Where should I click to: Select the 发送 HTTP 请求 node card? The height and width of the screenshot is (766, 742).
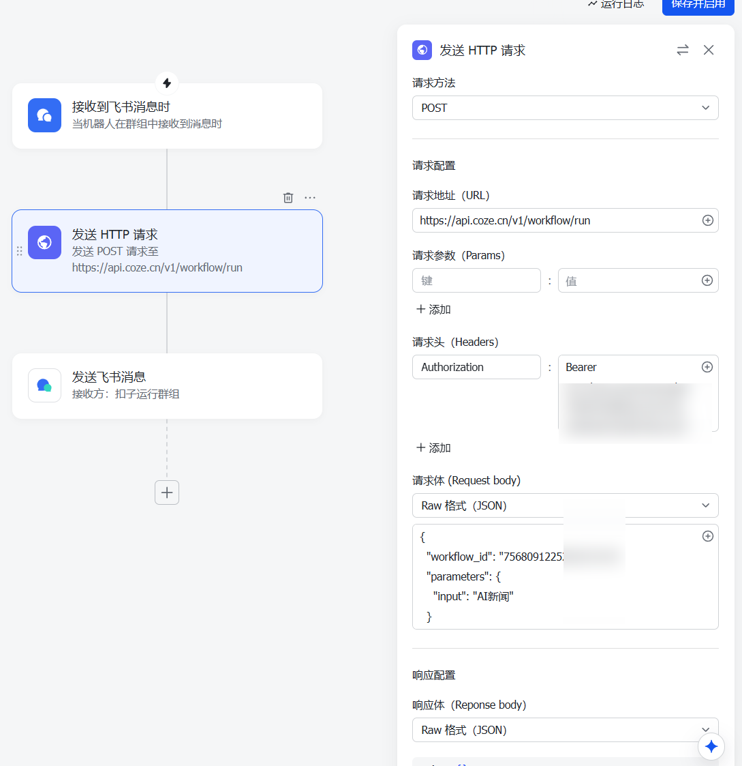tap(167, 251)
